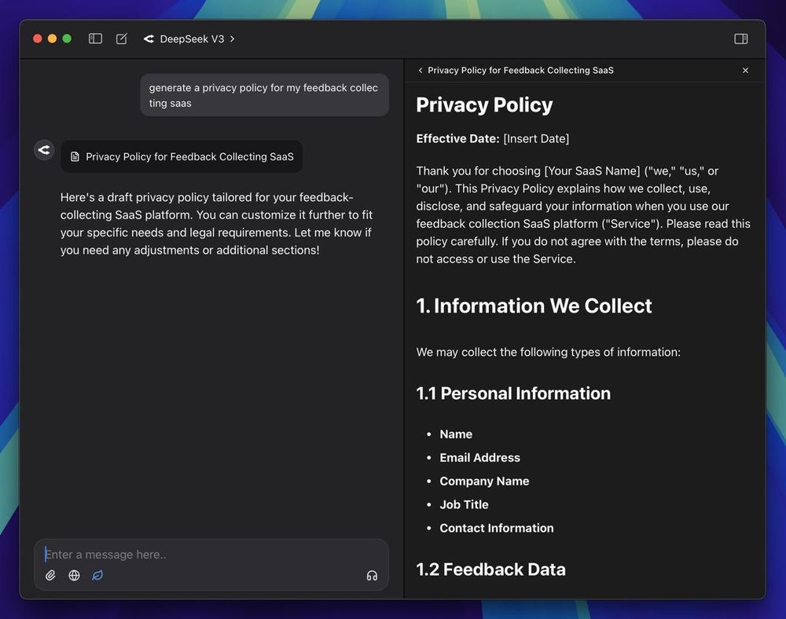Click the 'Email Address' bullet item
Image resolution: width=786 pixels, height=619 pixels.
[479, 458]
